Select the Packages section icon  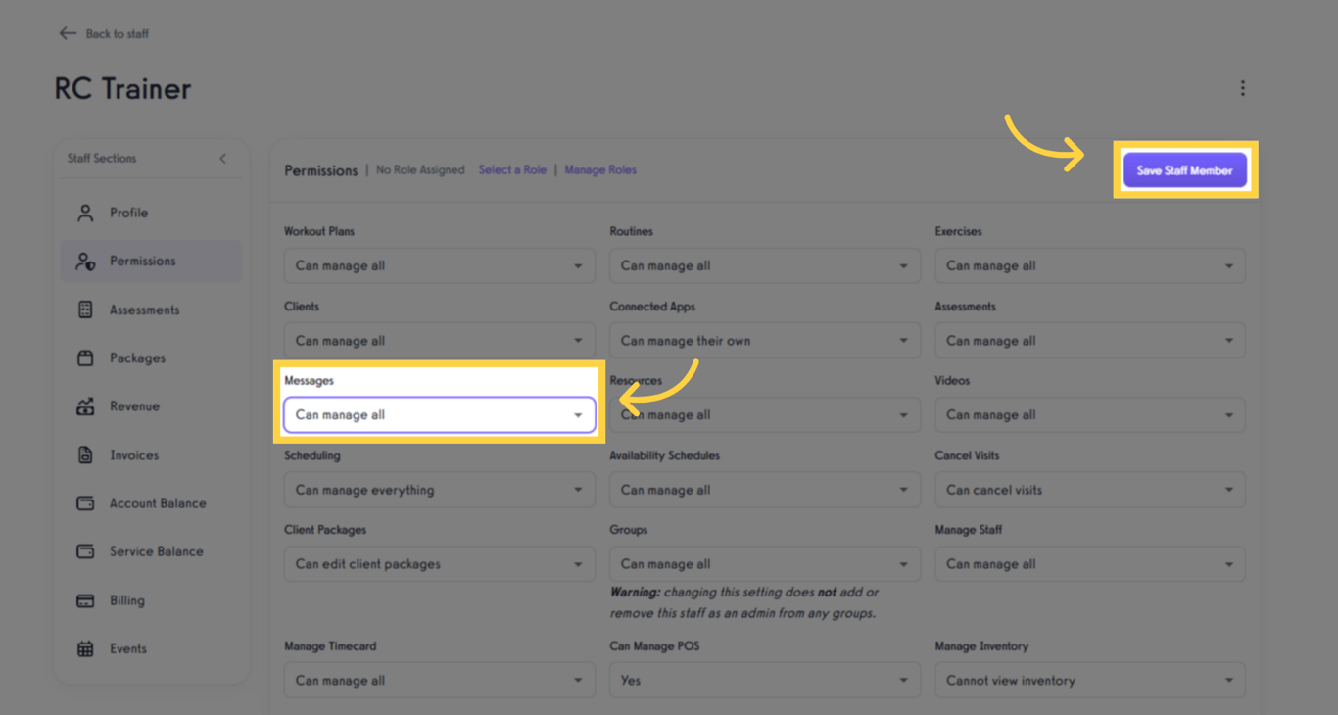[88, 357]
